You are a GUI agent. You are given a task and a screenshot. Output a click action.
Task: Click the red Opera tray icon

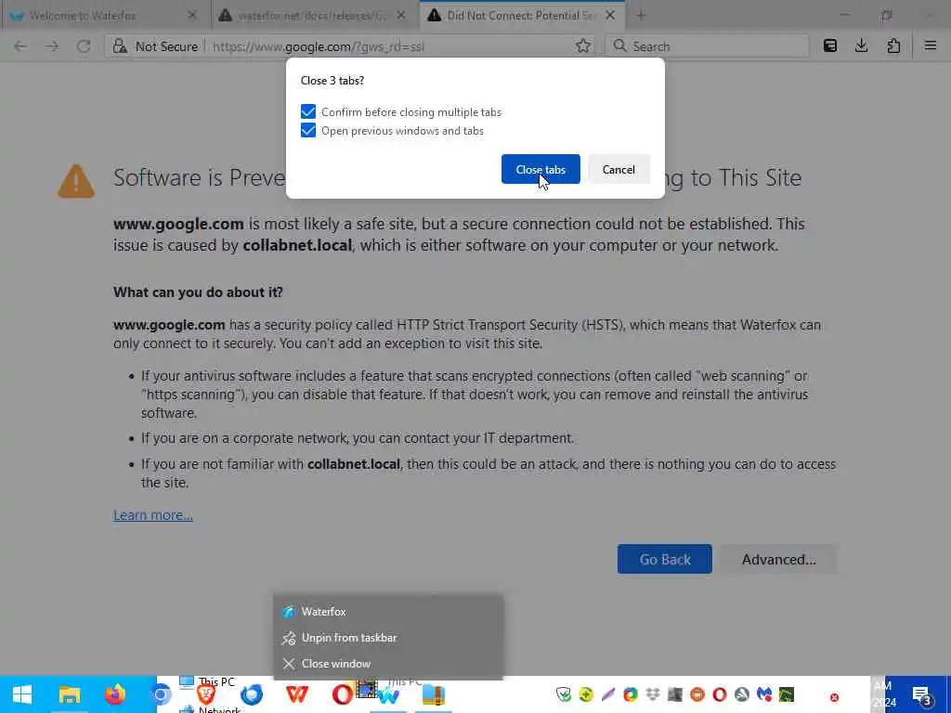tap(720, 694)
